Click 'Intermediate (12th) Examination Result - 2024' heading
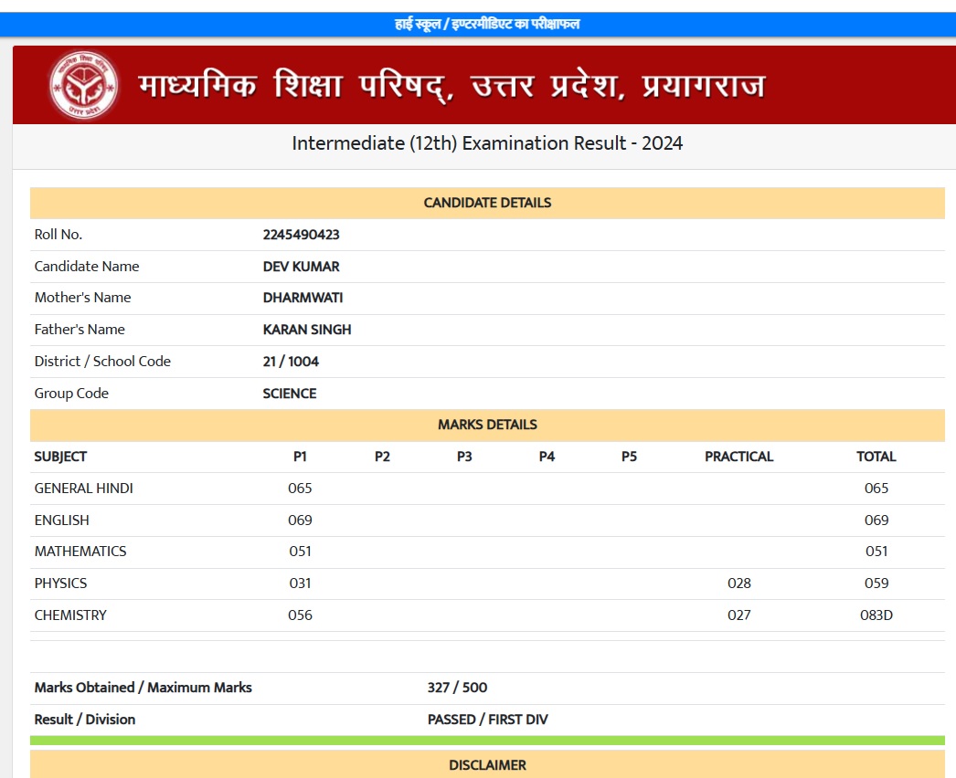Viewport: 956px width, 778px height. [x=487, y=143]
